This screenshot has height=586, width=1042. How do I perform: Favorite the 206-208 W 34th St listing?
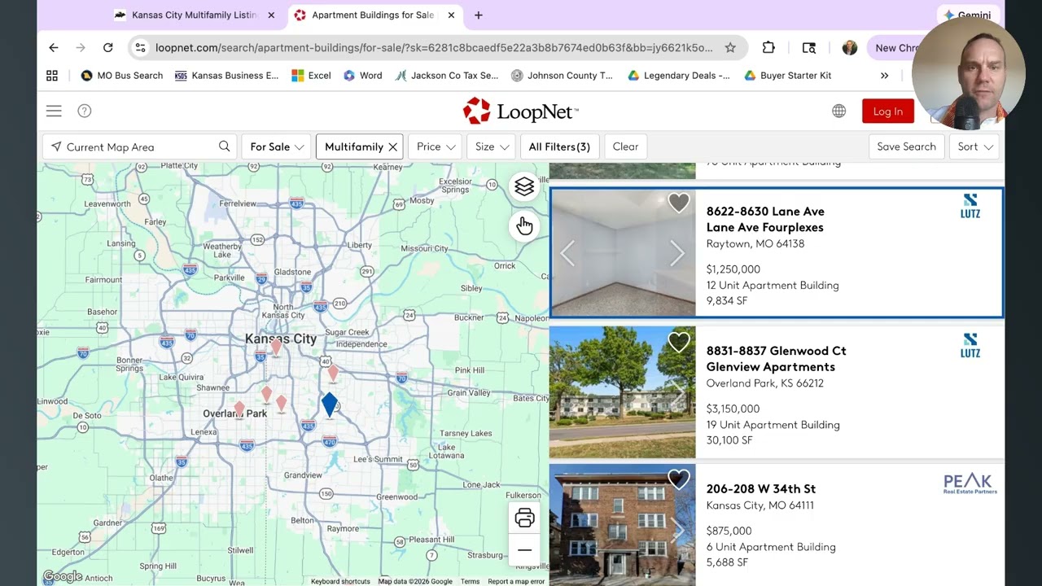tap(678, 479)
